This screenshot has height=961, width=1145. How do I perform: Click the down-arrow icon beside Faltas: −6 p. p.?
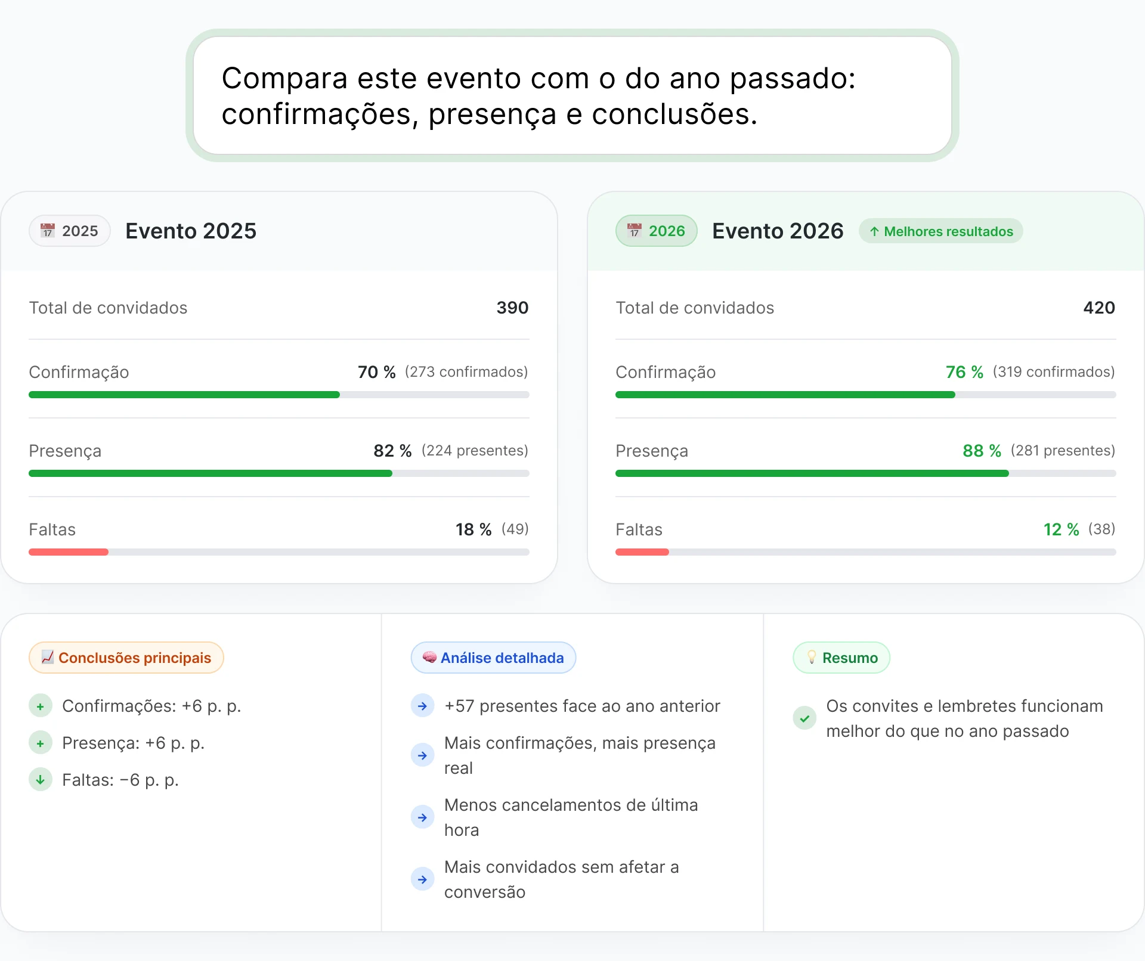click(x=41, y=780)
